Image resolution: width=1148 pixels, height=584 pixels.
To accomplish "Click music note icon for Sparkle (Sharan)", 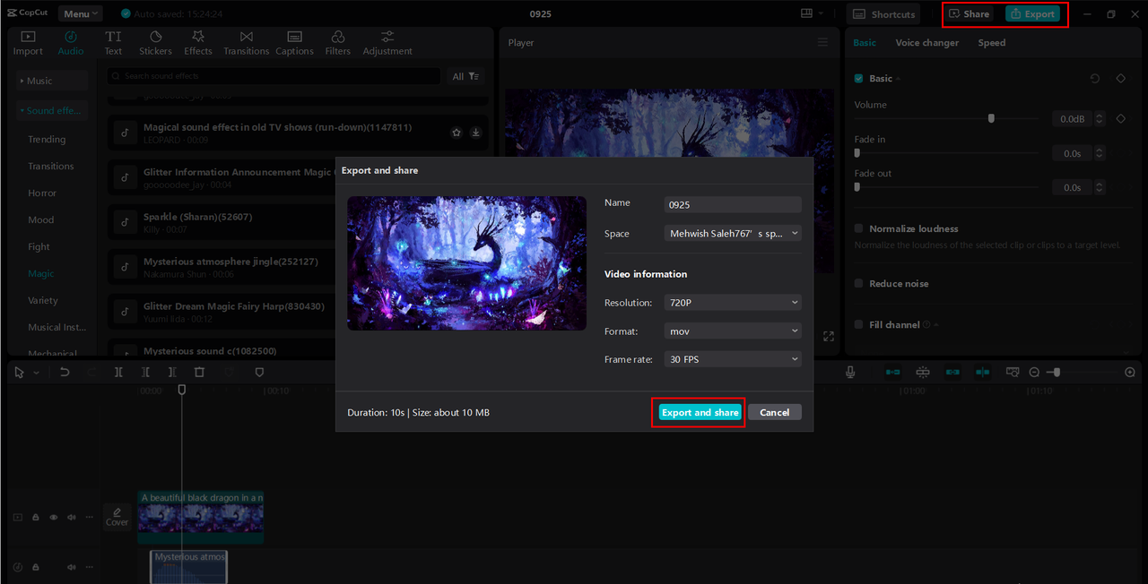I will 125,222.
